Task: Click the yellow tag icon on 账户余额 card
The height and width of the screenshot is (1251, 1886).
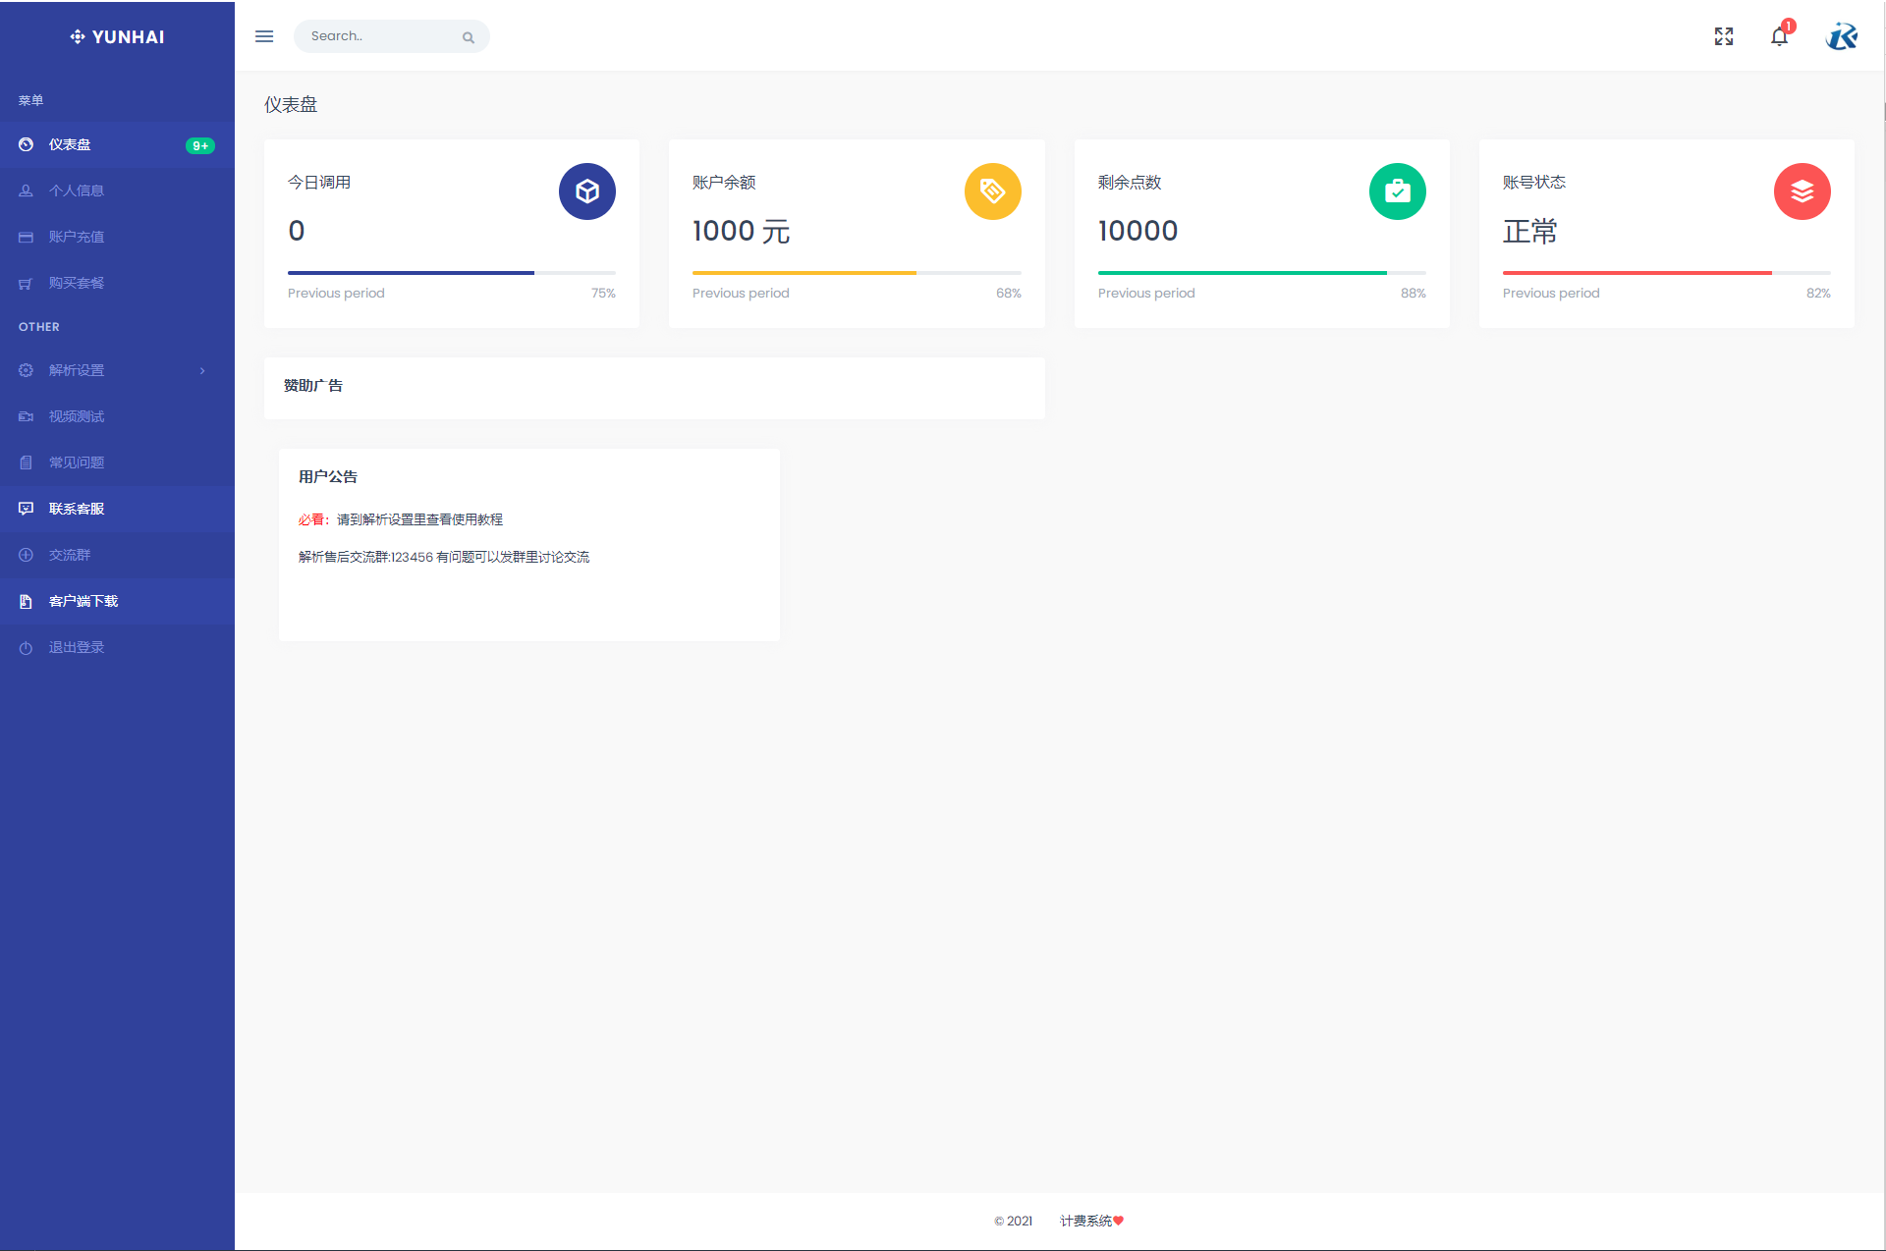Action: 992,191
